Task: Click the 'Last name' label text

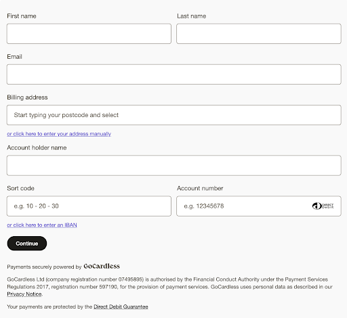Action: point(191,16)
